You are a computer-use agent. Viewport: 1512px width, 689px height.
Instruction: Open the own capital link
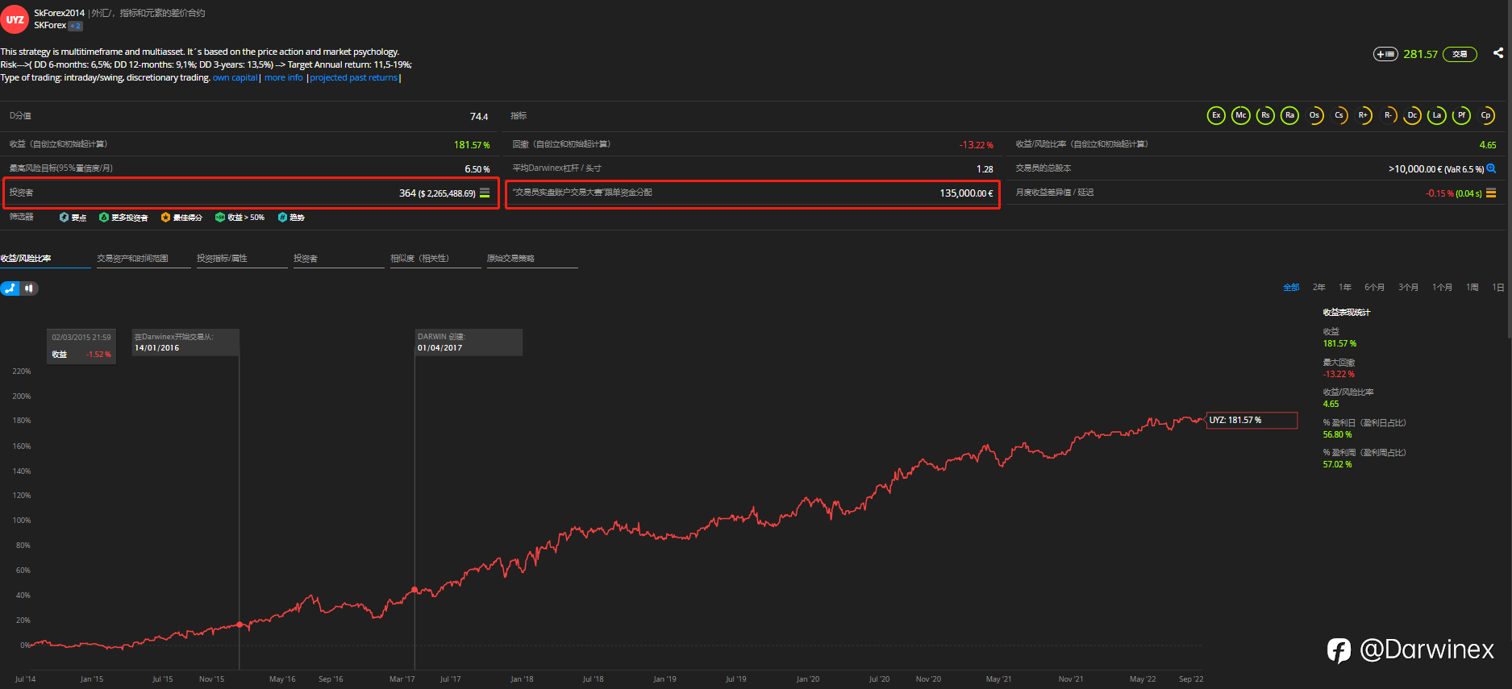(235, 77)
